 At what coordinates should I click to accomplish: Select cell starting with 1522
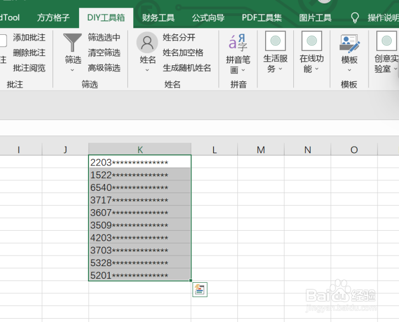pyautogui.click(x=140, y=174)
